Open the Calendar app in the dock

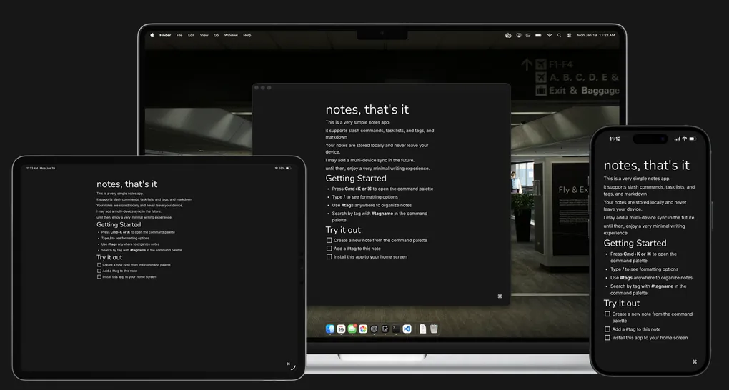point(341,329)
